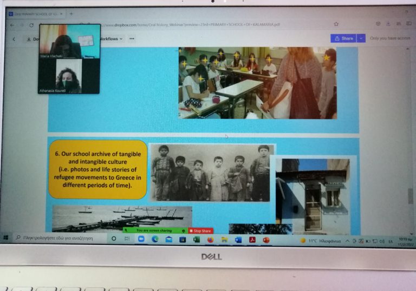
Task: Click the classroom photo with star-covered faces
Action: (x=258, y=83)
